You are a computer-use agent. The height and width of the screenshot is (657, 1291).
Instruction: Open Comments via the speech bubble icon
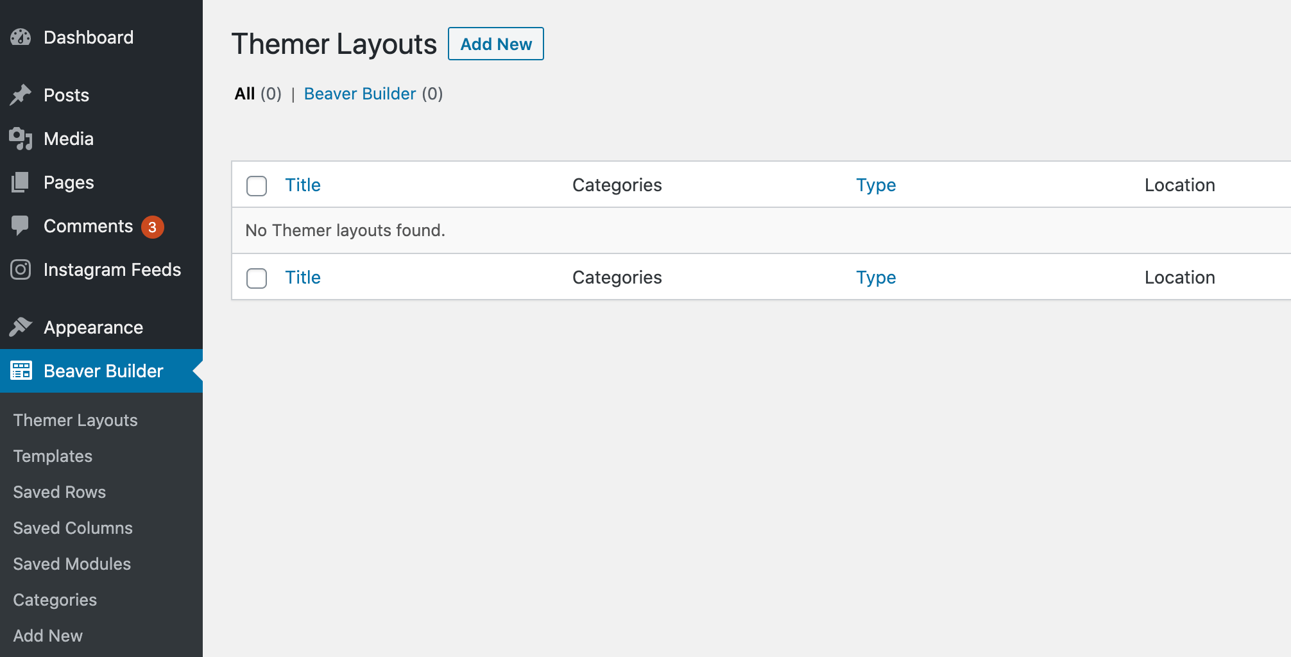click(20, 225)
